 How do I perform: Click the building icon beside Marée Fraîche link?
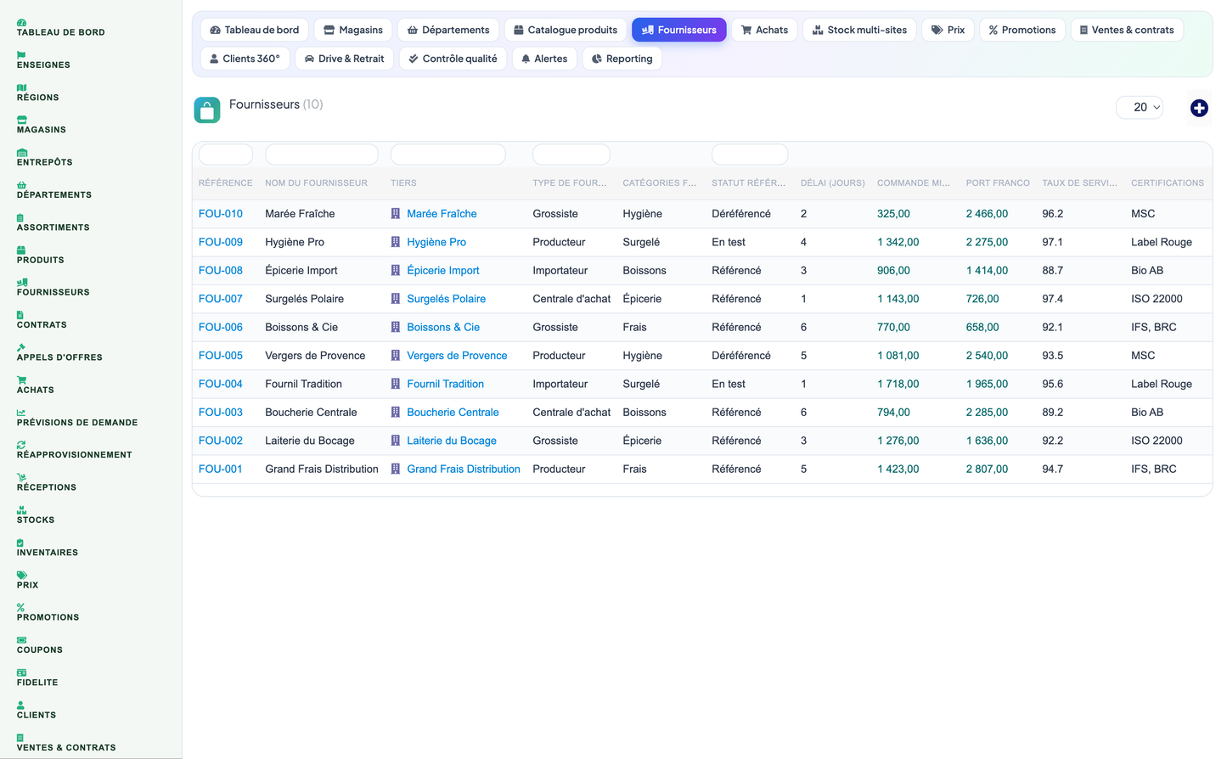tap(395, 214)
